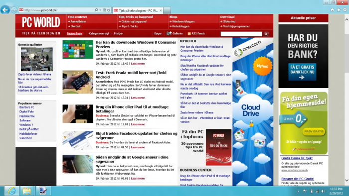Click the volume speaker tray icon

323,191
